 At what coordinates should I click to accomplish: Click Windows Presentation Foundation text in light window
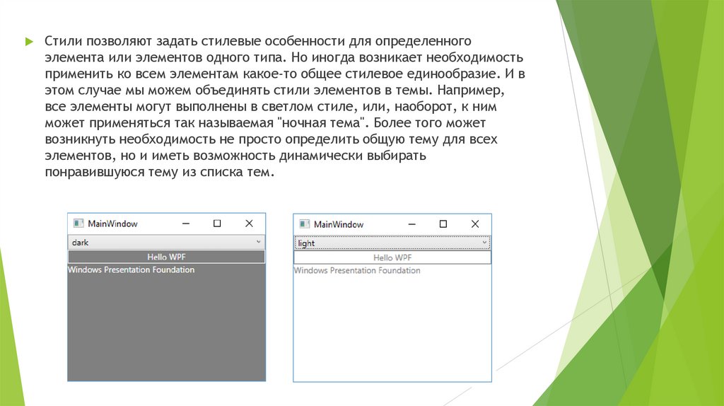coord(357,271)
